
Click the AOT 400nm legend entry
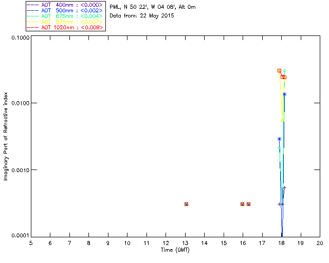[65, 5]
